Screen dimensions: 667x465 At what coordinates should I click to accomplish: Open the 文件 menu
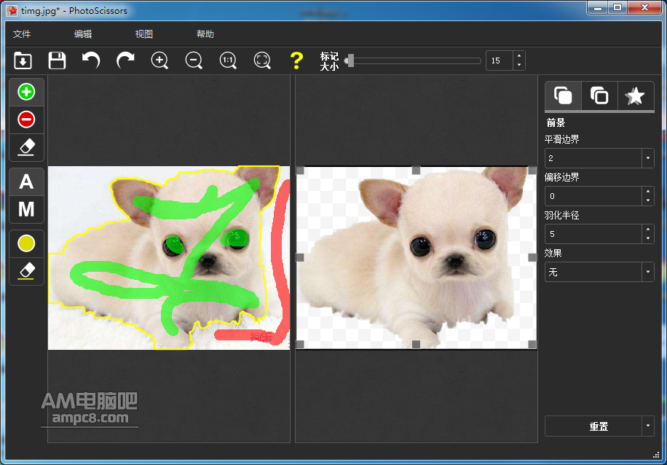22,34
